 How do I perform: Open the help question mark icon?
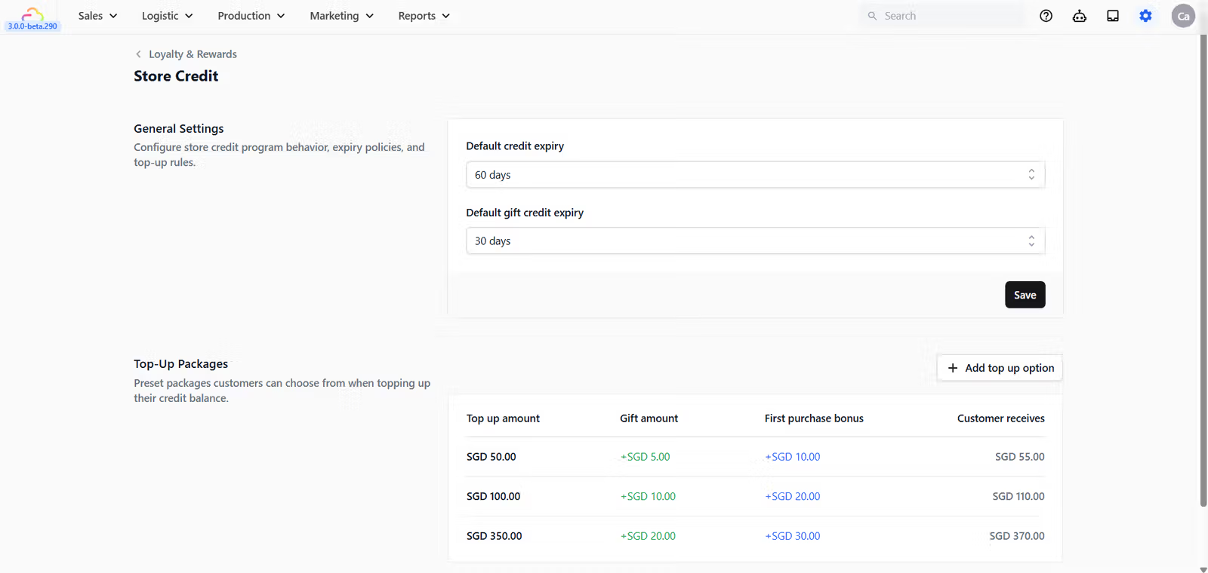(1046, 16)
